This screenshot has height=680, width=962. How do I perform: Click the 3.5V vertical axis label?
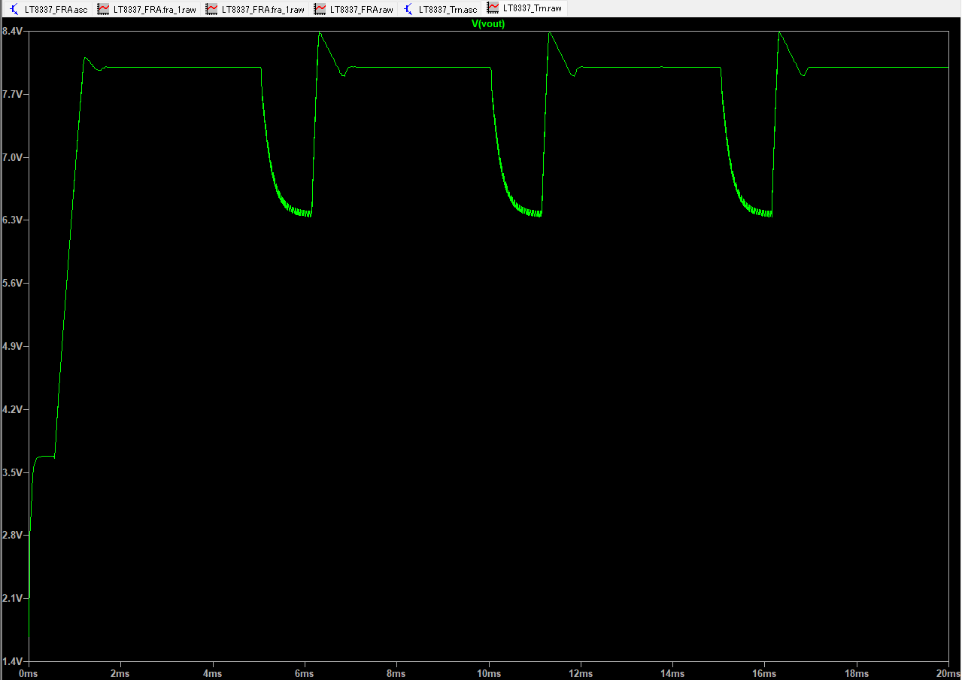point(13,472)
